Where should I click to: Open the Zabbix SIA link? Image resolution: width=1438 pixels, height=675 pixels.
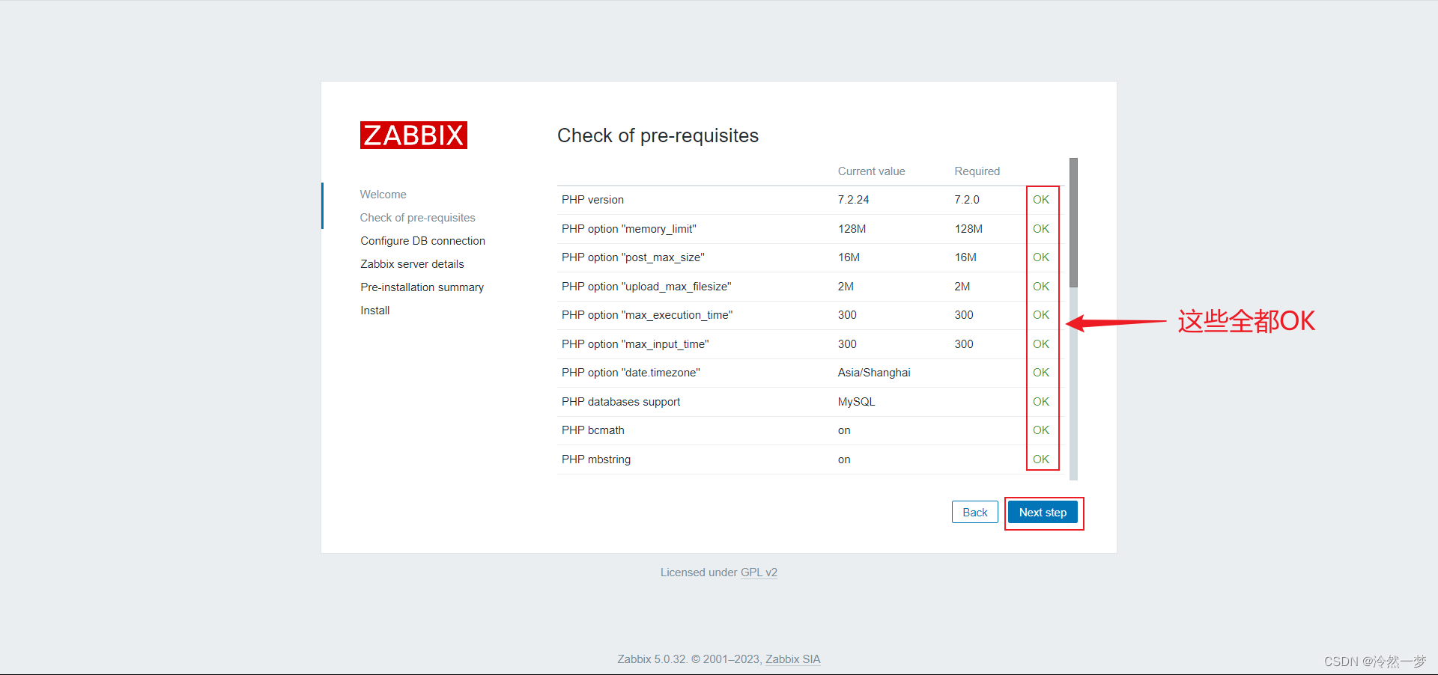coord(792,659)
